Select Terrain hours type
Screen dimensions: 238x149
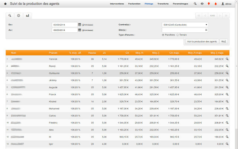(x=177, y=35)
